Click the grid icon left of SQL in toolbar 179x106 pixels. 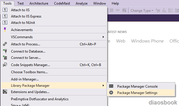[x=111, y=10]
